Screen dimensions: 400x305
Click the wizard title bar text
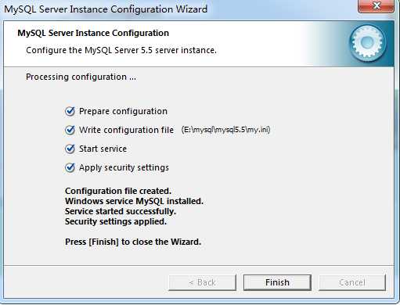coord(106,9)
